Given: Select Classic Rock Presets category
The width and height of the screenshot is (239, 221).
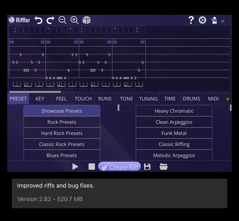Looking at the screenshot, I should click(x=62, y=144).
